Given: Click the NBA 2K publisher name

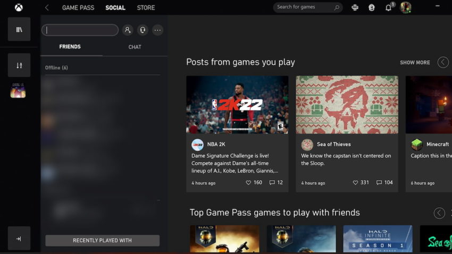Looking at the screenshot, I should tap(216, 145).
